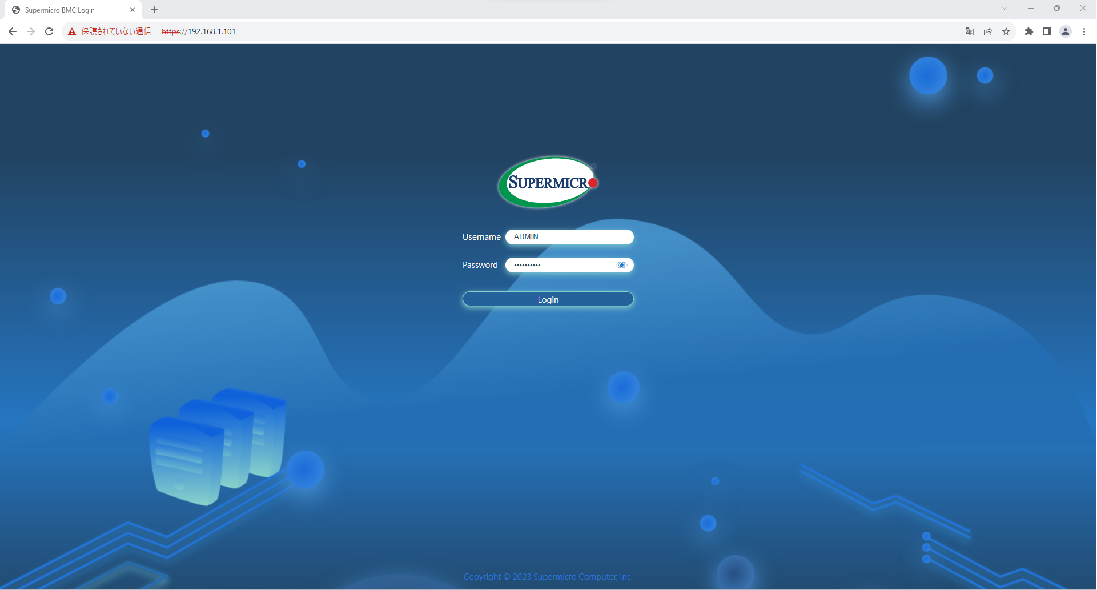Open the Chrome profile avatar menu

1066,31
